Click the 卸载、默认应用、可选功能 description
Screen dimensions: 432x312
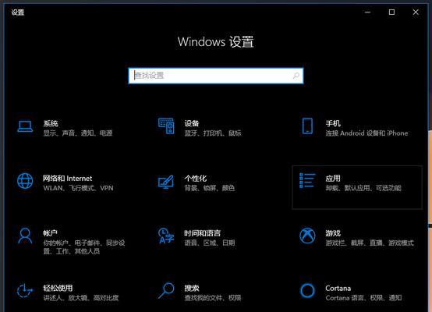coord(363,188)
